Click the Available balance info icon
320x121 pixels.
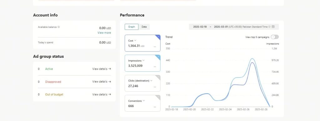tap(58, 27)
